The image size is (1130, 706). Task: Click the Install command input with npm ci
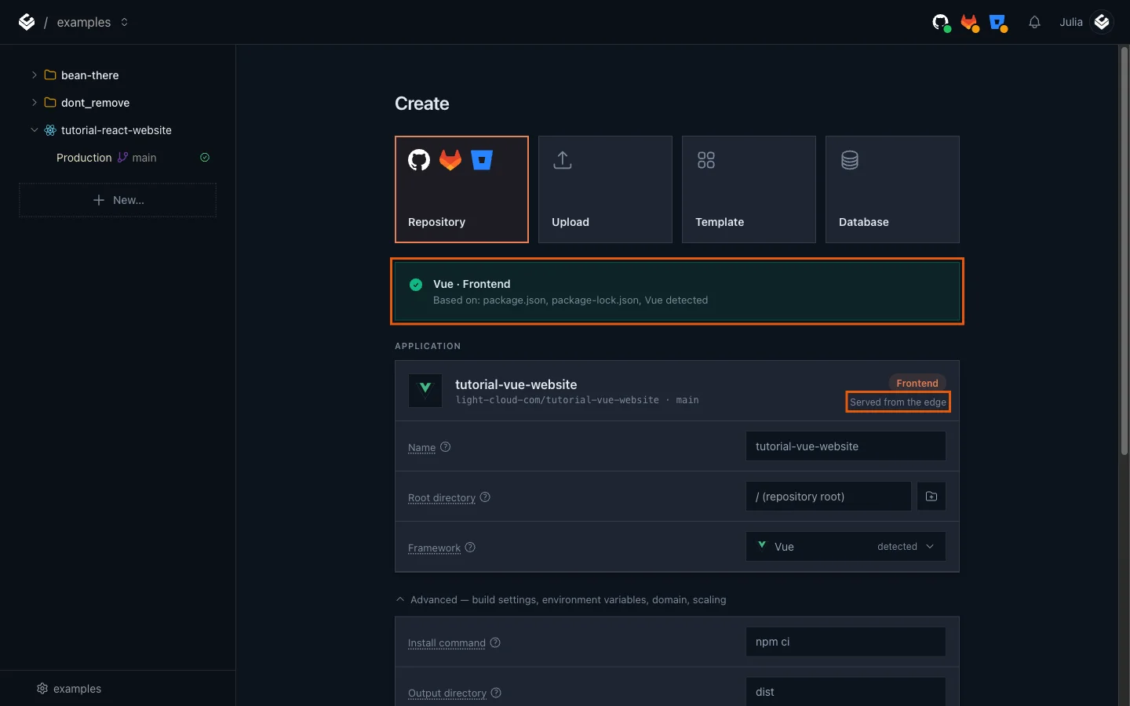point(845,642)
